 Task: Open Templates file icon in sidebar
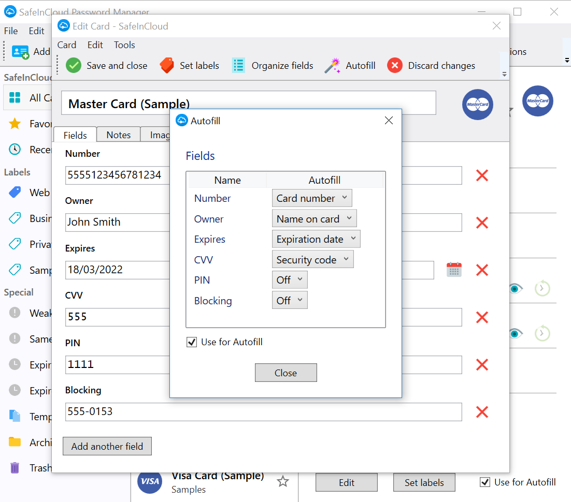click(x=15, y=416)
